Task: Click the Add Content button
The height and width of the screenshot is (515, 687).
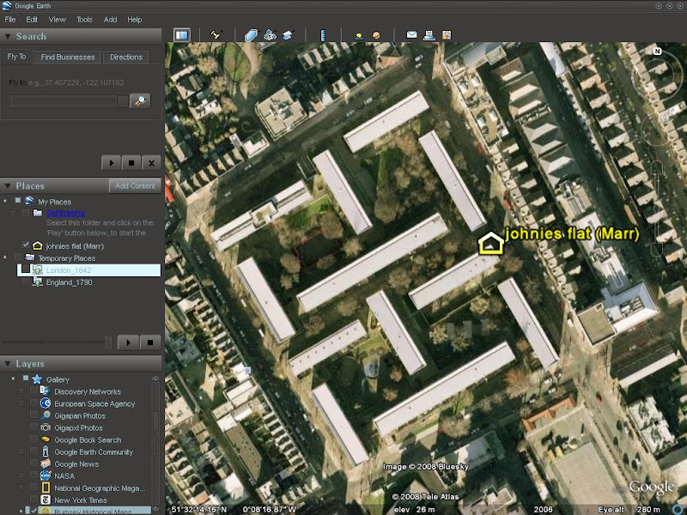Action: (x=135, y=186)
